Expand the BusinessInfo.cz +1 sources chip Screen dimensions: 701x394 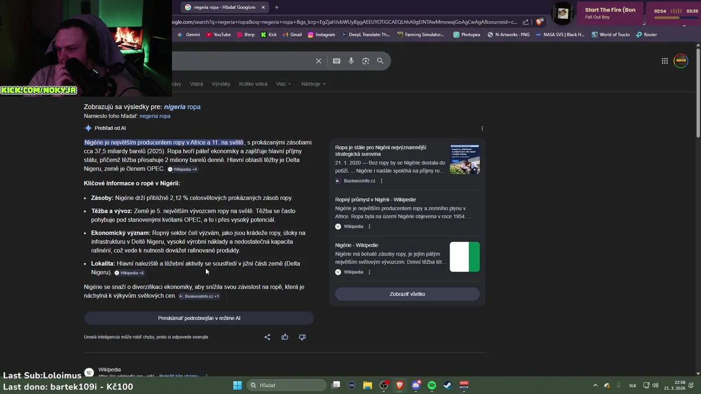click(x=199, y=296)
